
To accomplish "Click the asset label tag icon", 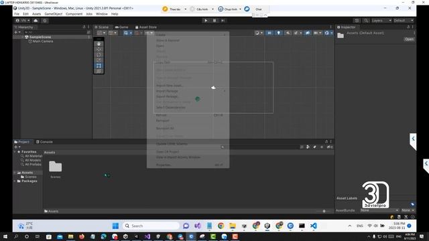I will point(412,204).
